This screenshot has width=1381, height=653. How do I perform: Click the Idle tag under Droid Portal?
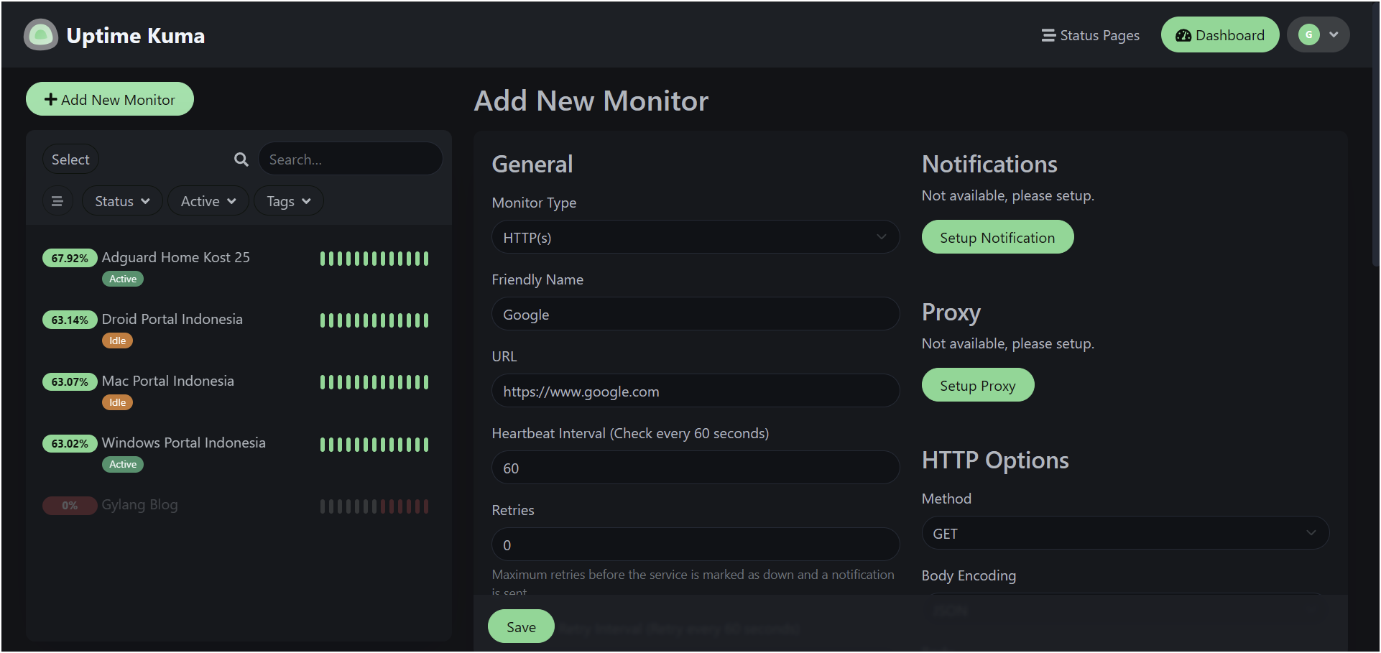(117, 341)
